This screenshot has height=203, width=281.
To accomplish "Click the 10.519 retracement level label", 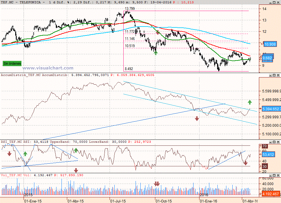I will point(130,46).
